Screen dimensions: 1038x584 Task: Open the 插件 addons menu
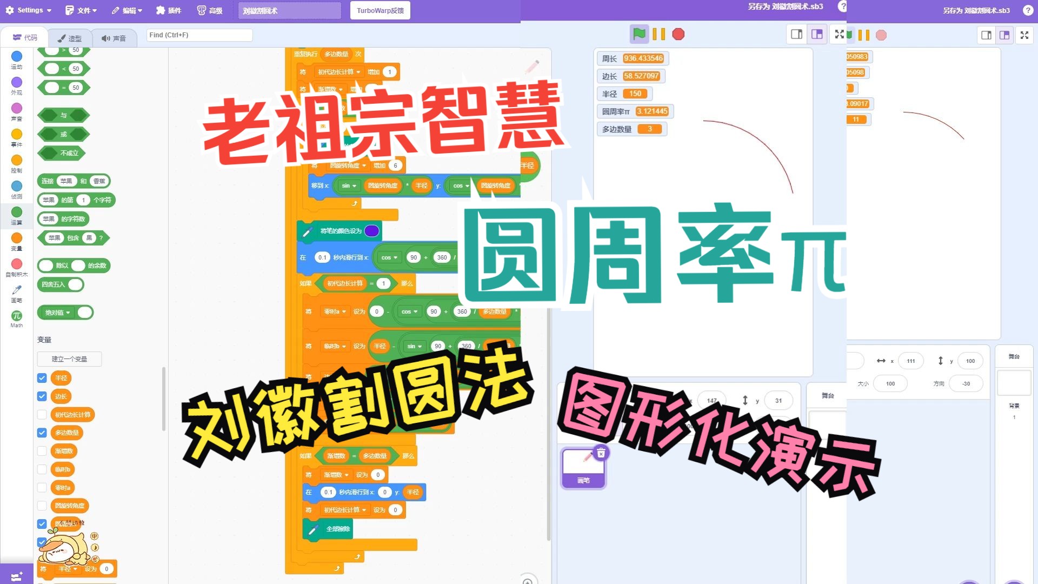(169, 10)
